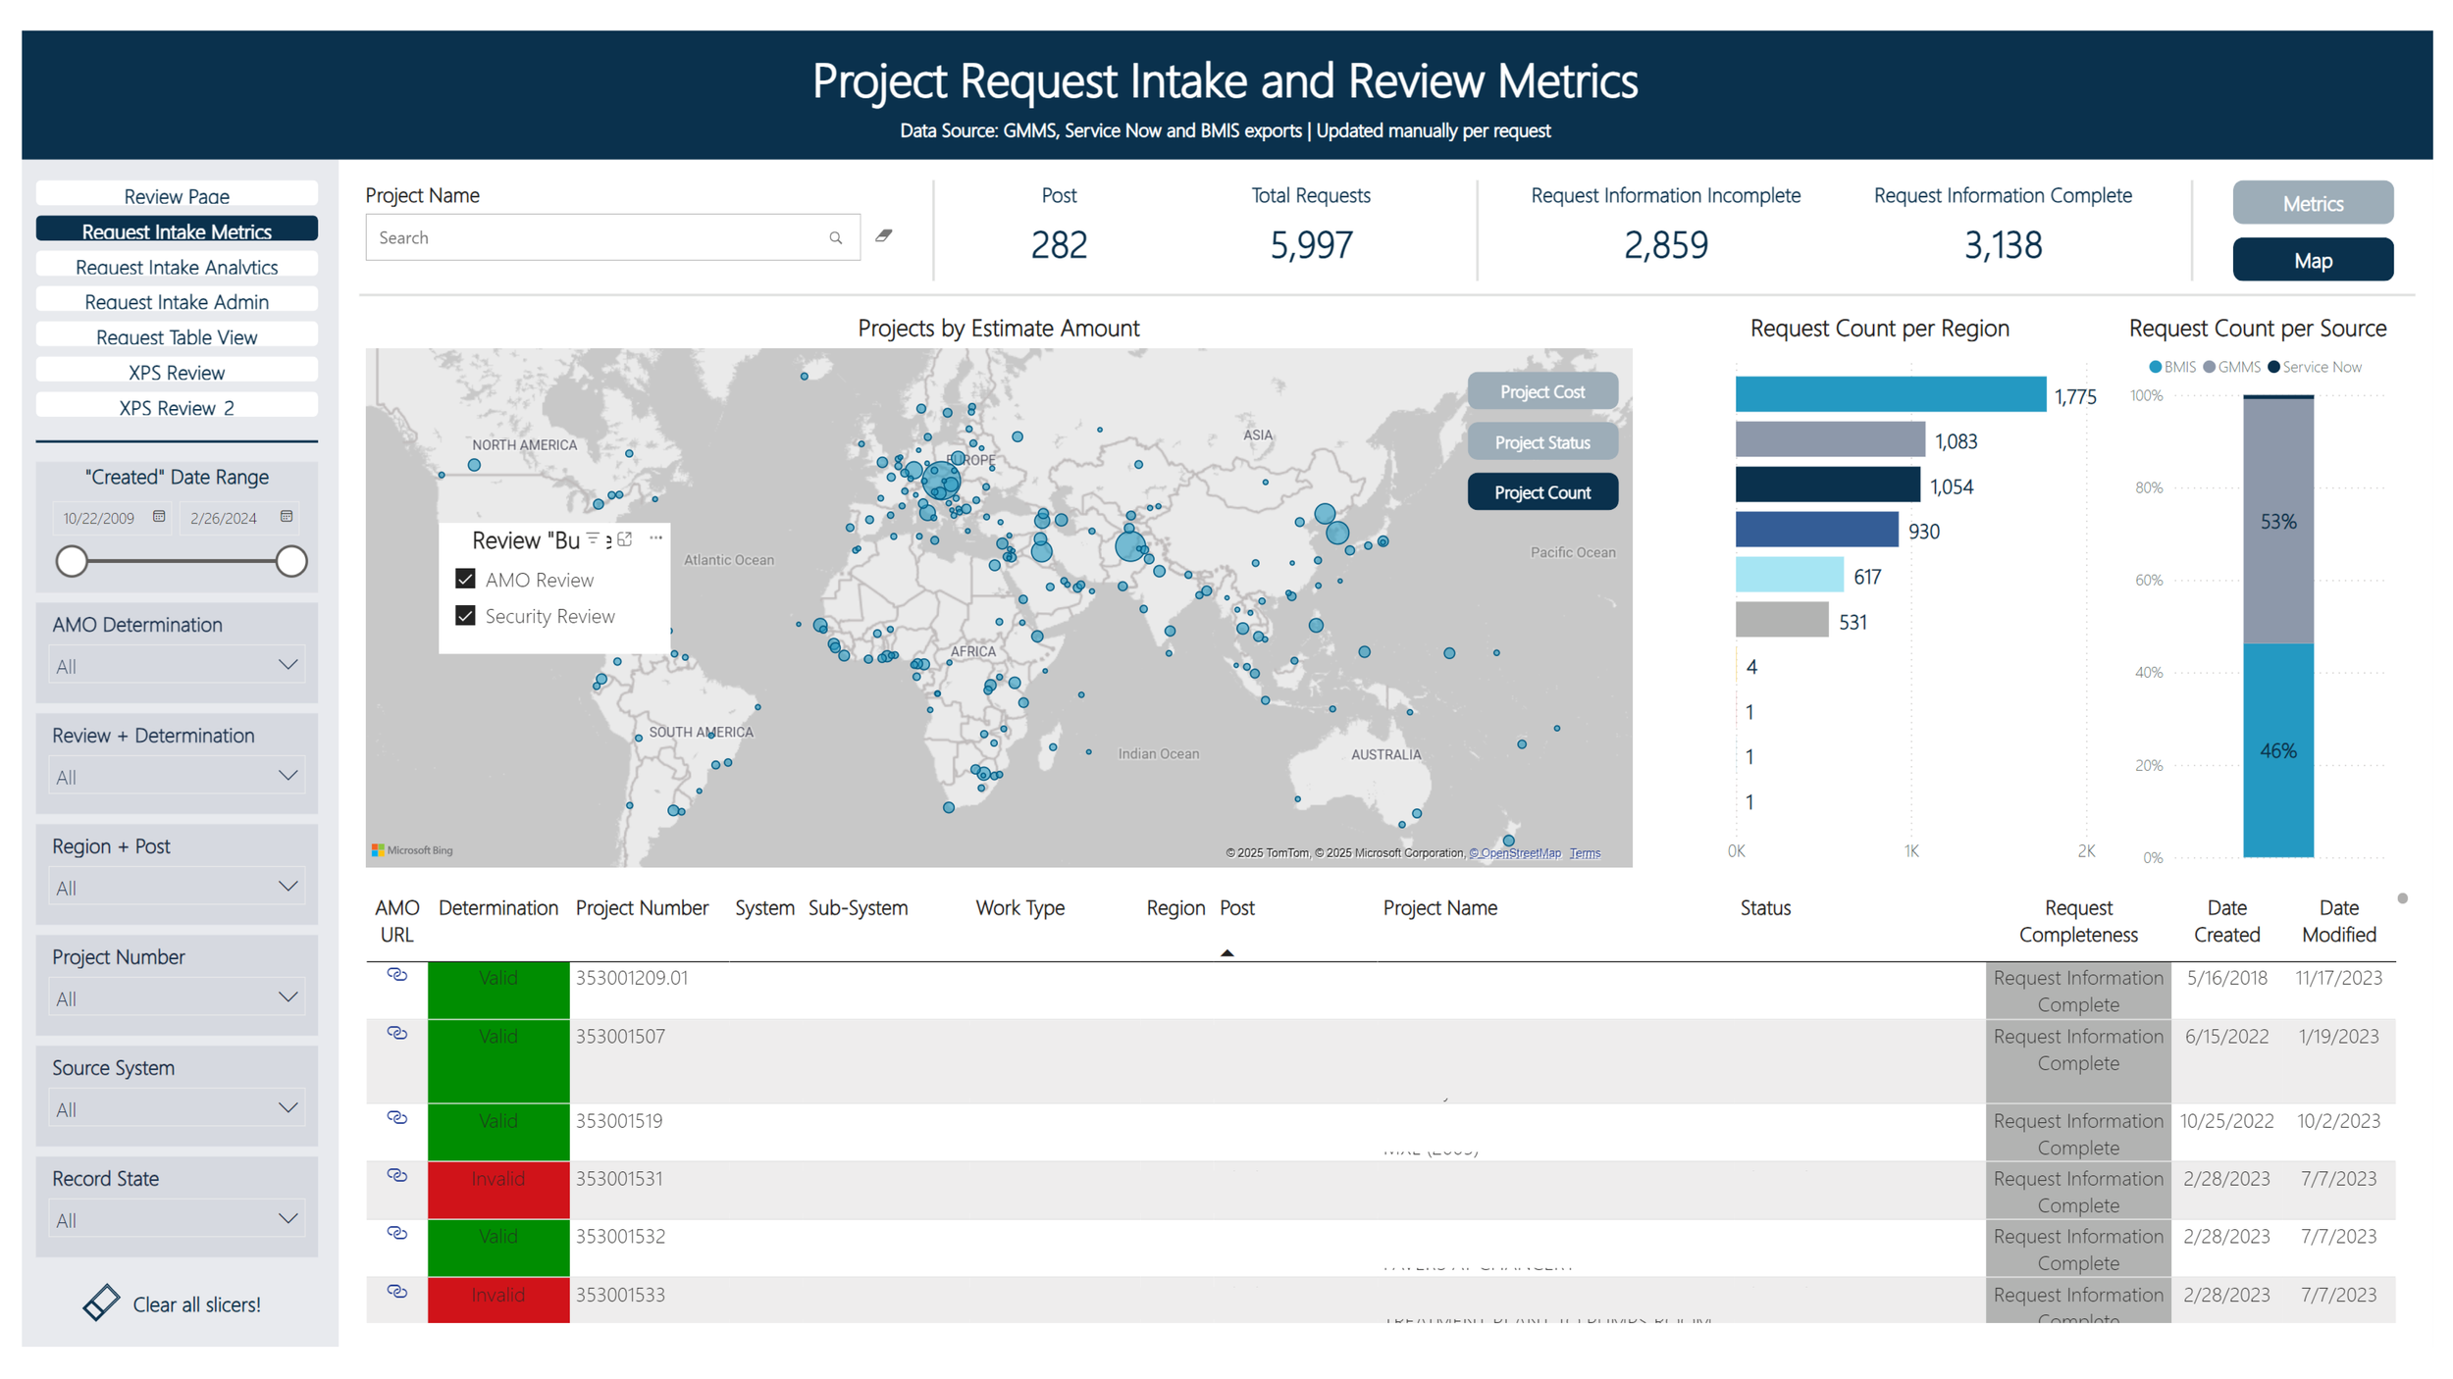
Task: Click the eraser icon beside Project Name search
Action: (x=884, y=236)
